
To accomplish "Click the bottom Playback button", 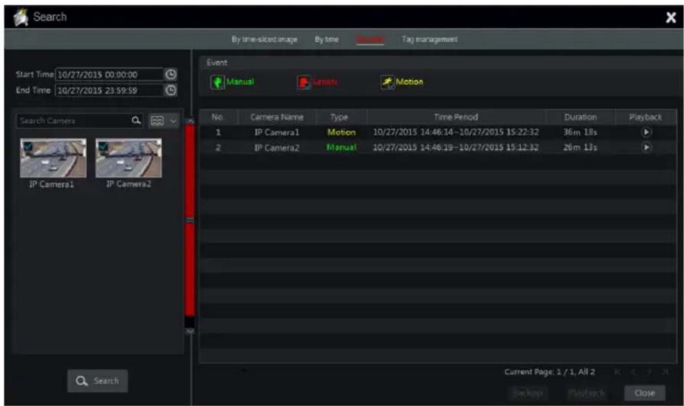I will tap(587, 393).
